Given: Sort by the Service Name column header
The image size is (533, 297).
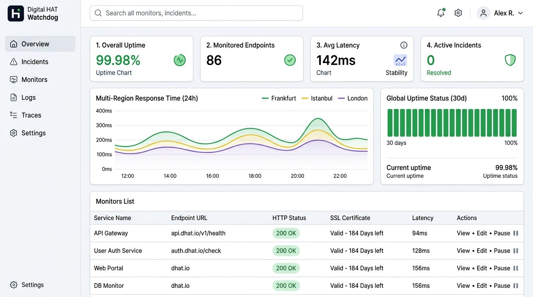Looking at the screenshot, I should (112, 218).
